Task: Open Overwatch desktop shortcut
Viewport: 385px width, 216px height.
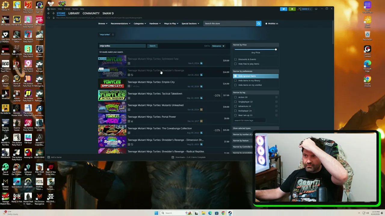Action: coord(28,183)
